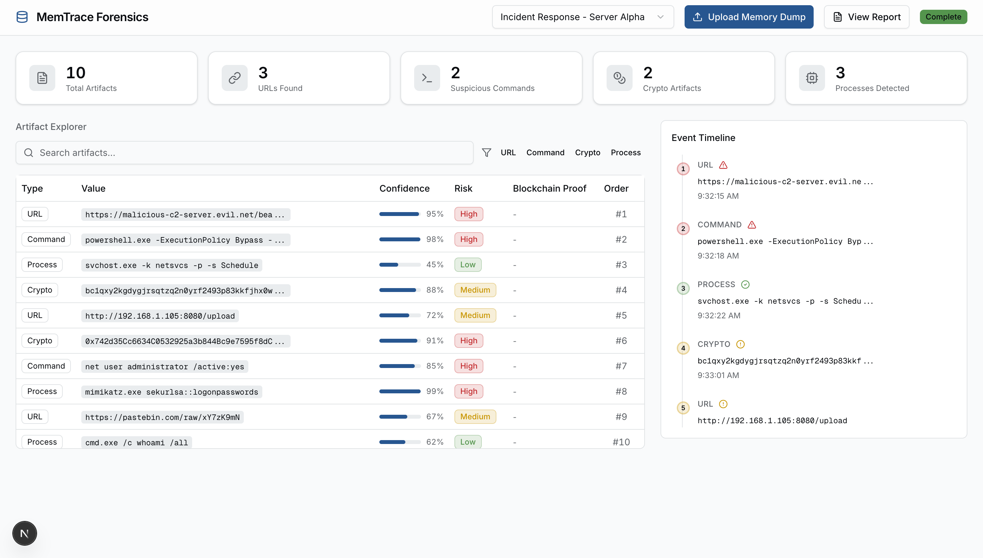
Task: Toggle the Command artifact filter
Action: coord(545,153)
